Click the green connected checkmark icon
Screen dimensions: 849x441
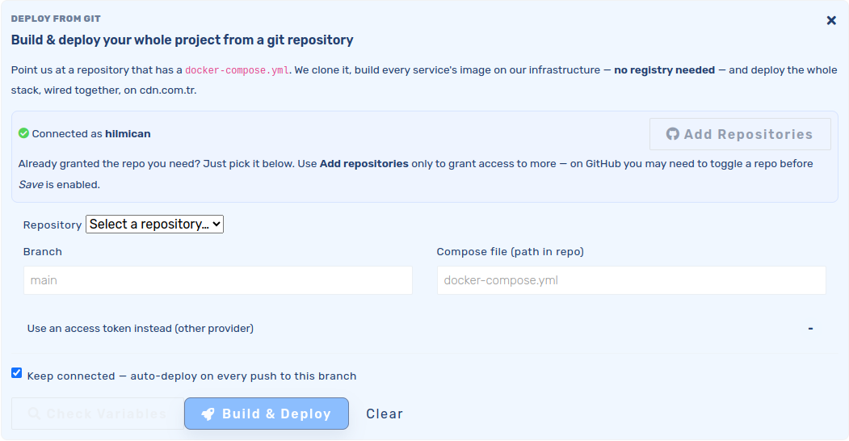click(23, 133)
